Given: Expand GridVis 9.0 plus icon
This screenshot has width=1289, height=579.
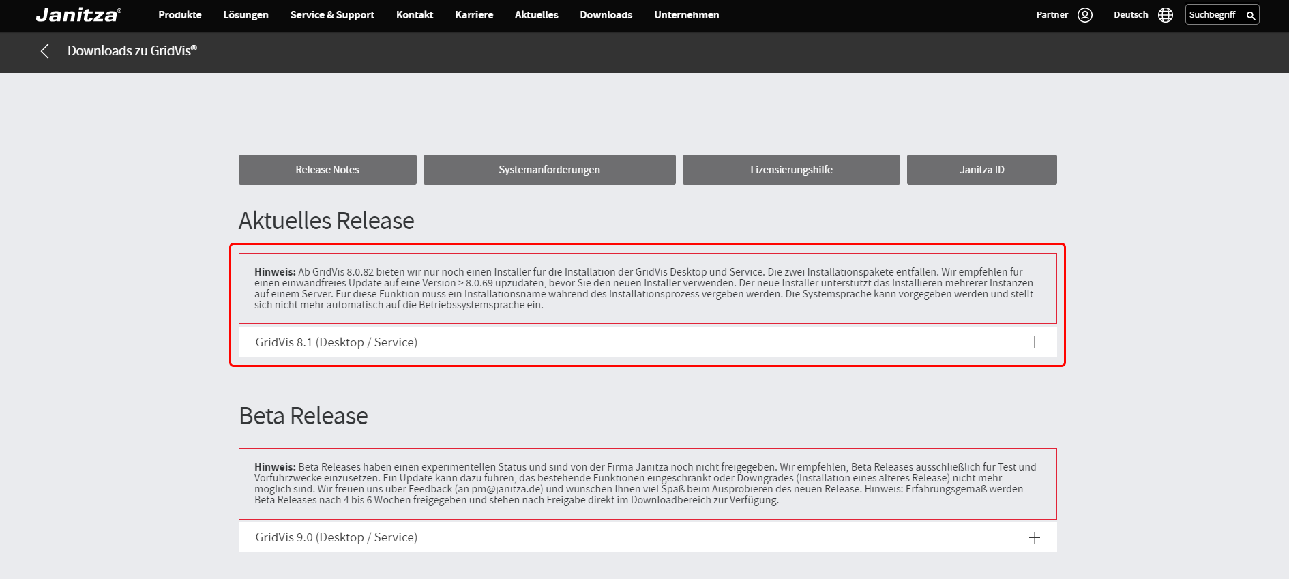Looking at the screenshot, I should coord(1035,537).
